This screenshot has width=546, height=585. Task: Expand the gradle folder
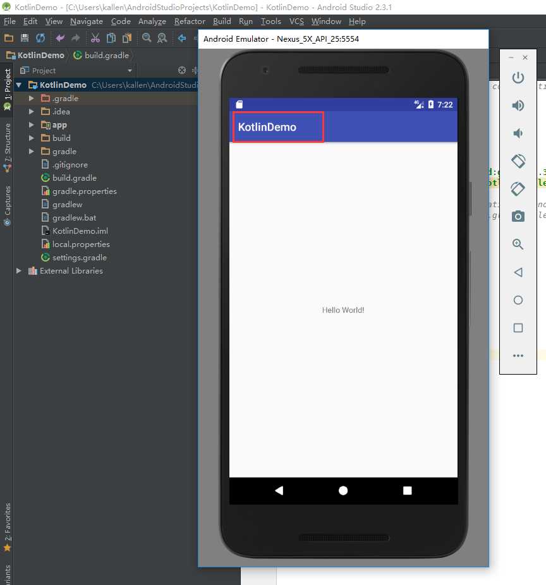(x=32, y=151)
